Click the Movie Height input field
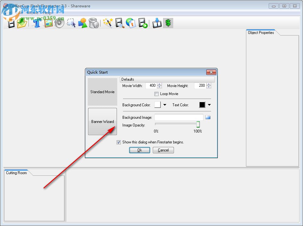 (x=200, y=85)
